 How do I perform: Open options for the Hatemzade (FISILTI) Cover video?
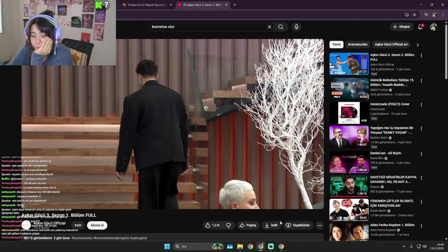[x=421, y=105]
